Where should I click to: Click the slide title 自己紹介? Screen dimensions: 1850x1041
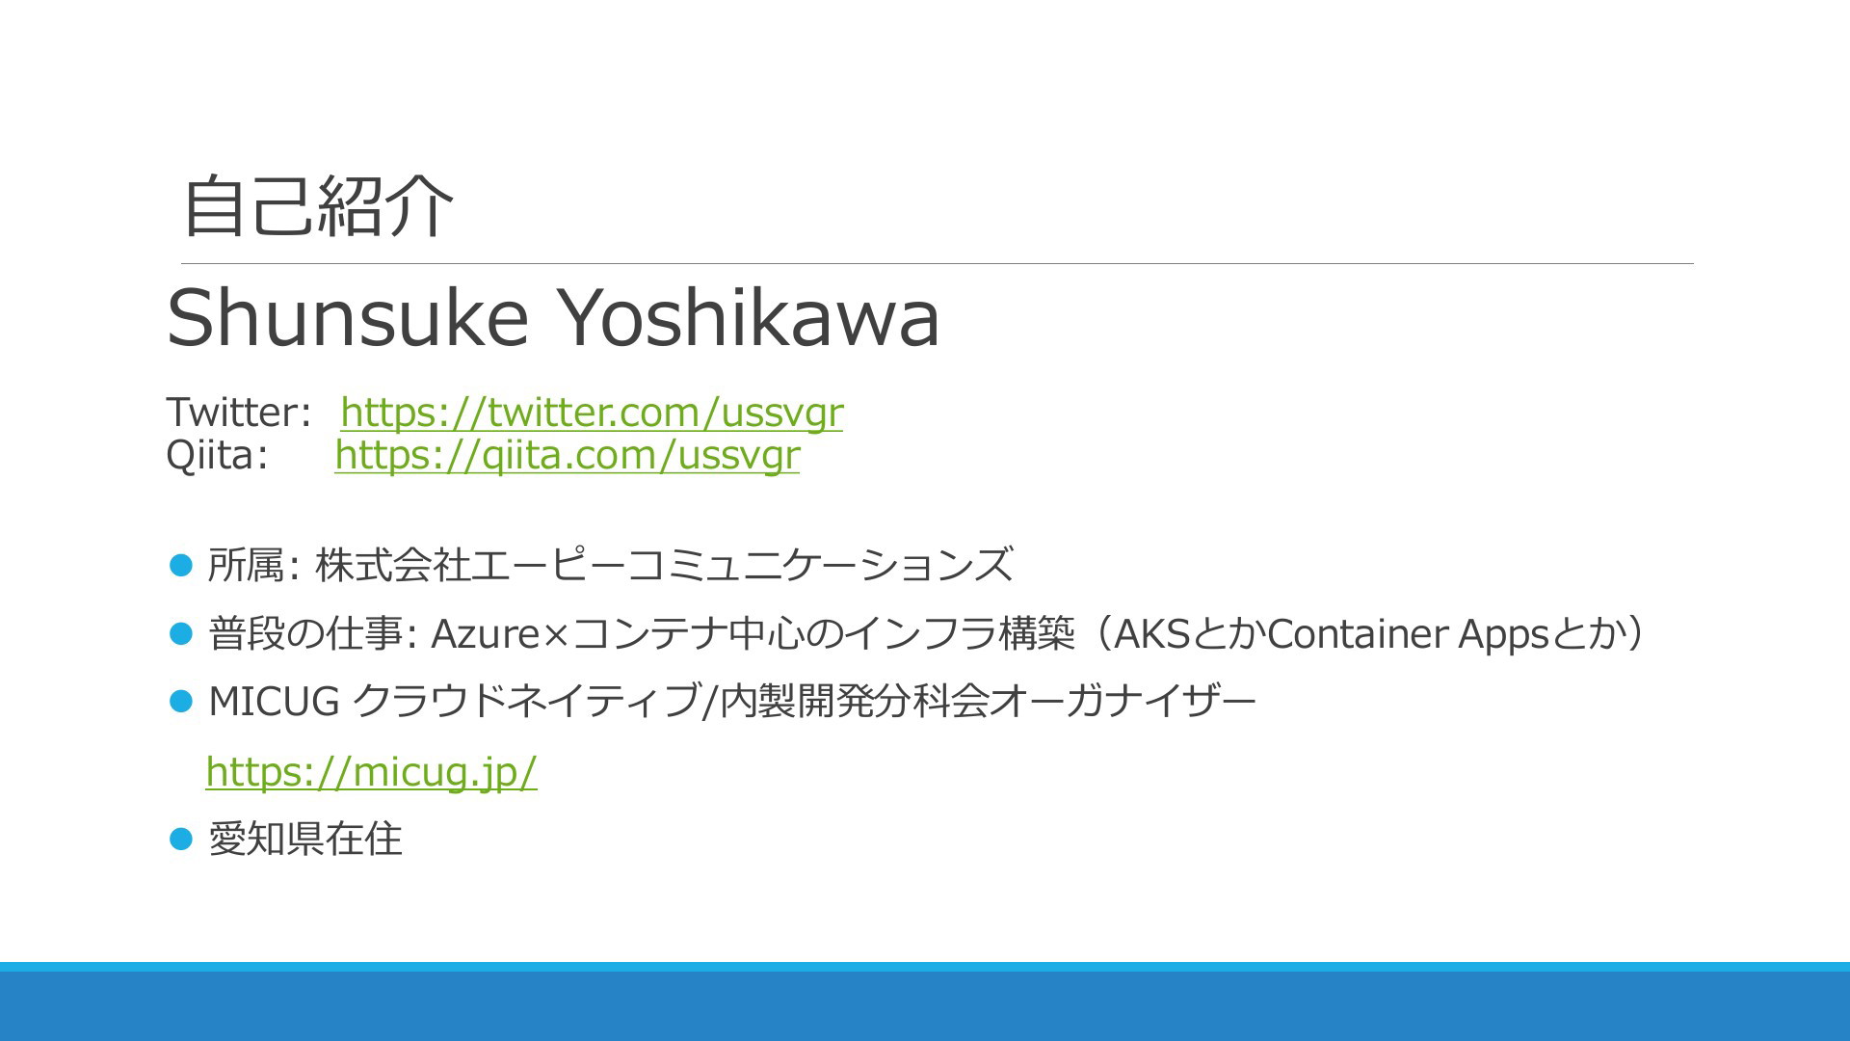[x=318, y=205]
